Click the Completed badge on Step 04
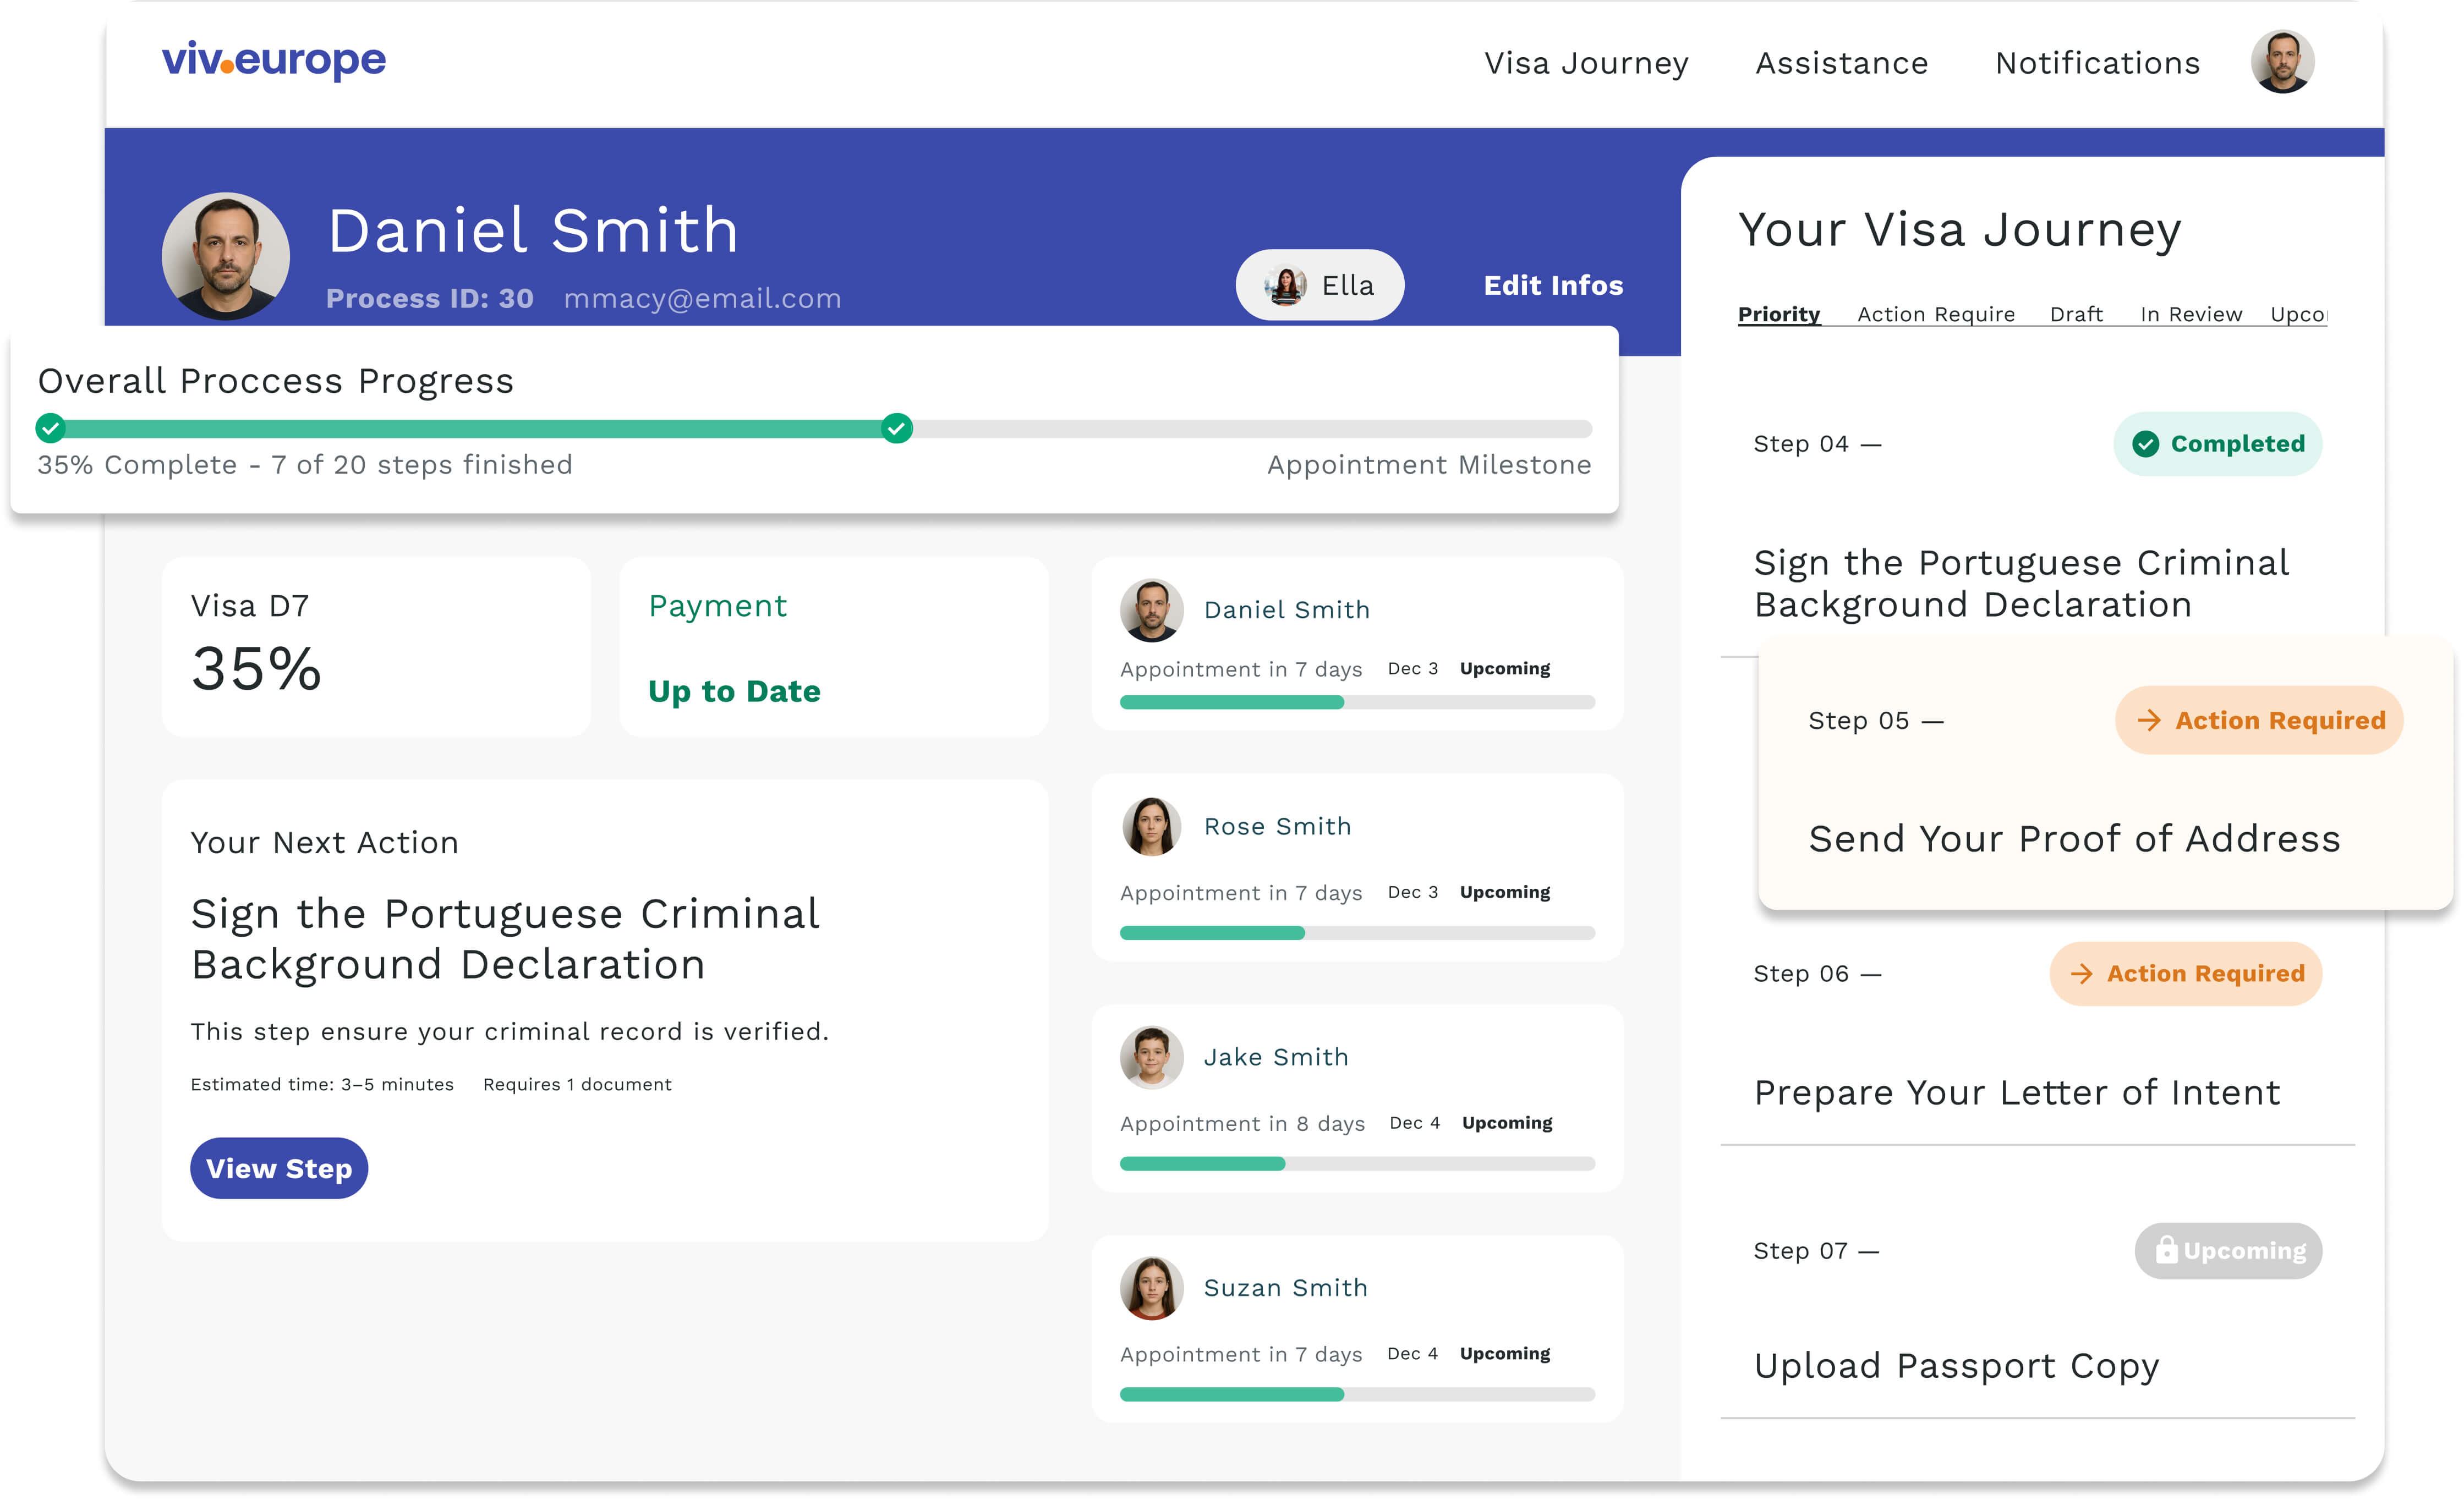This screenshot has width=2464, height=1500. tap(2217, 444)
